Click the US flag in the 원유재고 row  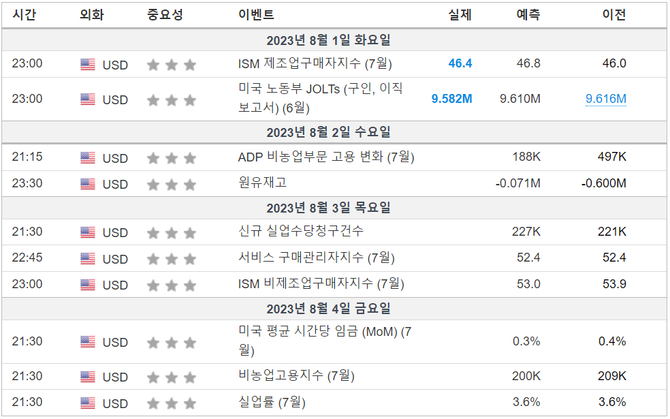tap(88, 184)
